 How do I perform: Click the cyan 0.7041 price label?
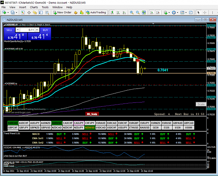[163, 70]
